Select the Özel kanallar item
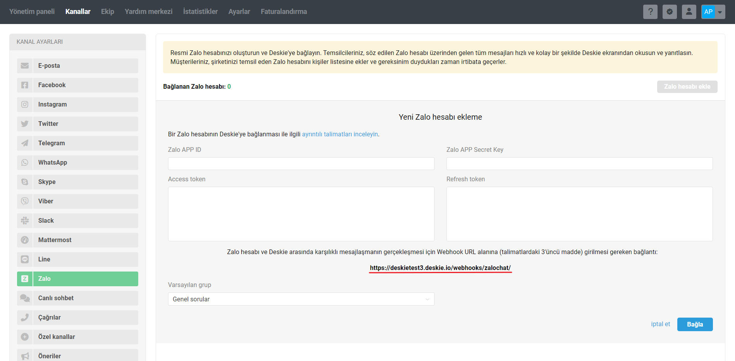The image size is (735, 361). click(x=77, y=337)
